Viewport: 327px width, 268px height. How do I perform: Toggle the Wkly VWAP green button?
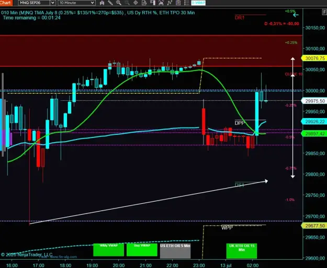point(108,250)
